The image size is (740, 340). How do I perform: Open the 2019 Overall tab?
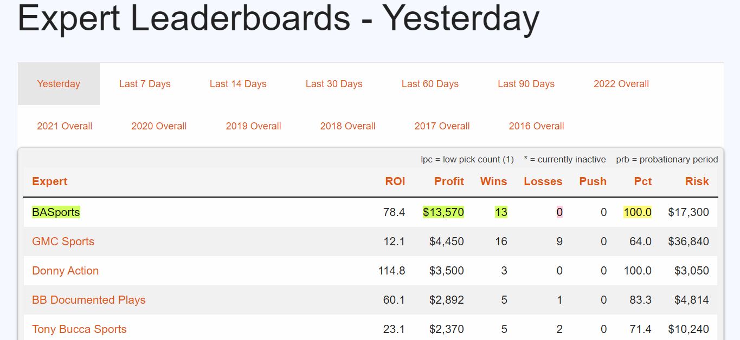click(x=253, y=126)
